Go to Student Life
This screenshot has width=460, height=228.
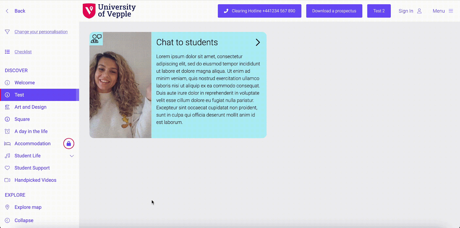28,156
